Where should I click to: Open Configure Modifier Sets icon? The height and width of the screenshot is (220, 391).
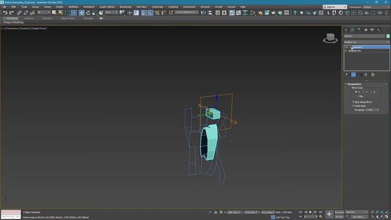click(373, 75)
